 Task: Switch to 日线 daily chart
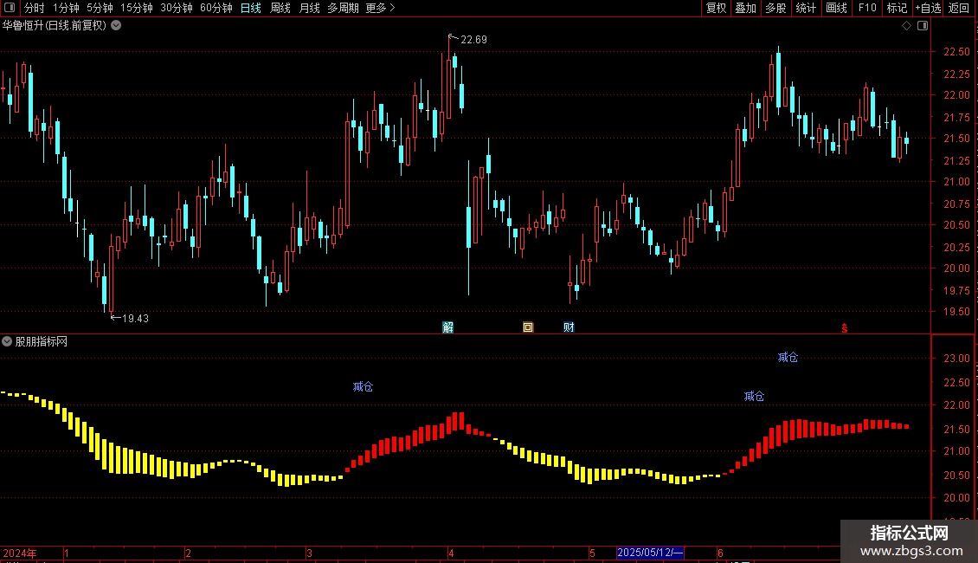(251, 8)
